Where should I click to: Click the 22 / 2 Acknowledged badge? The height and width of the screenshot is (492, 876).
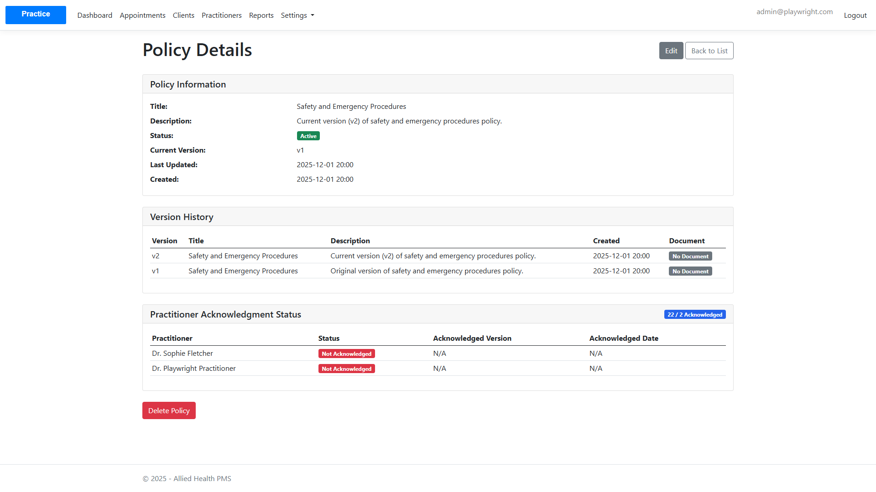(695, 314)
